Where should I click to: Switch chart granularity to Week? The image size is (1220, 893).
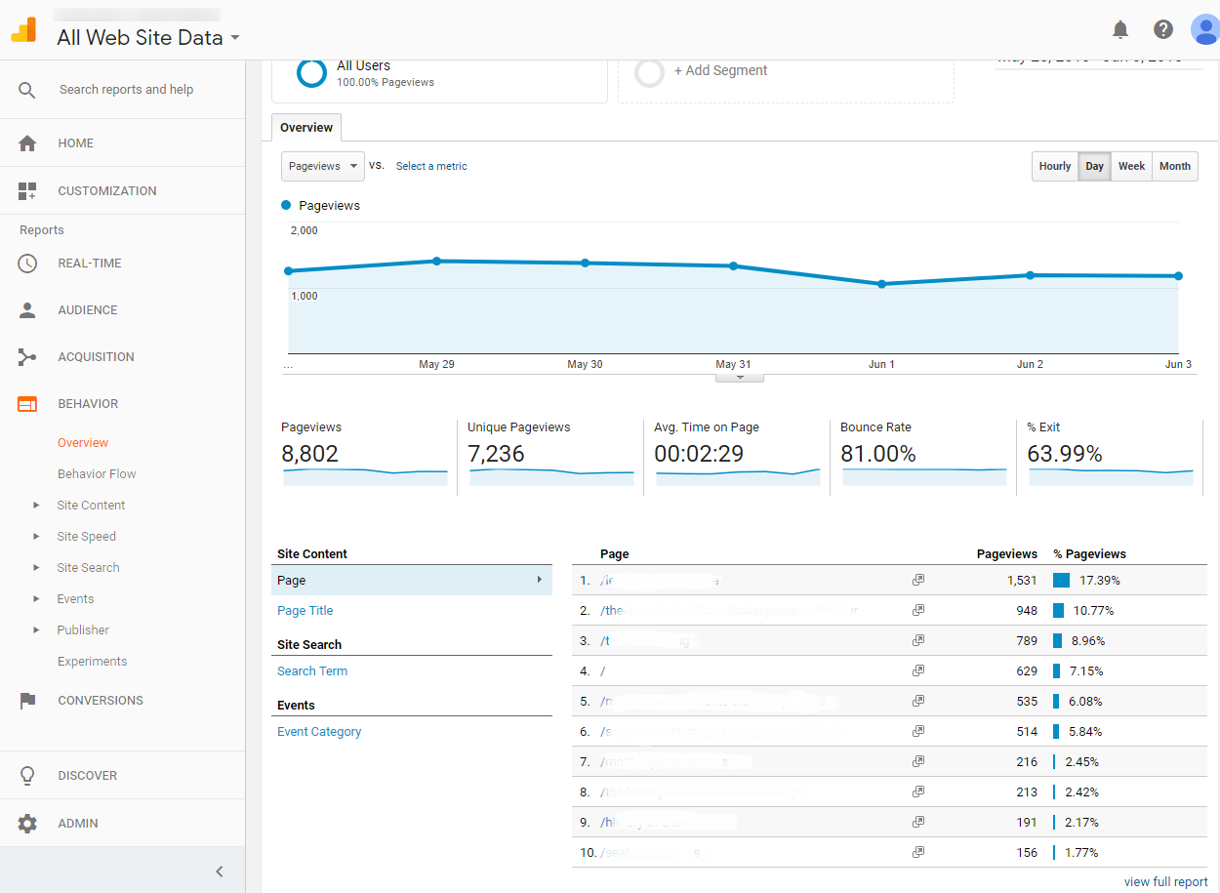coord(1131,167)
